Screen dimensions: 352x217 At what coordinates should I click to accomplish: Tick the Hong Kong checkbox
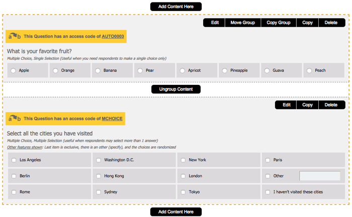(x=98, y=176)
